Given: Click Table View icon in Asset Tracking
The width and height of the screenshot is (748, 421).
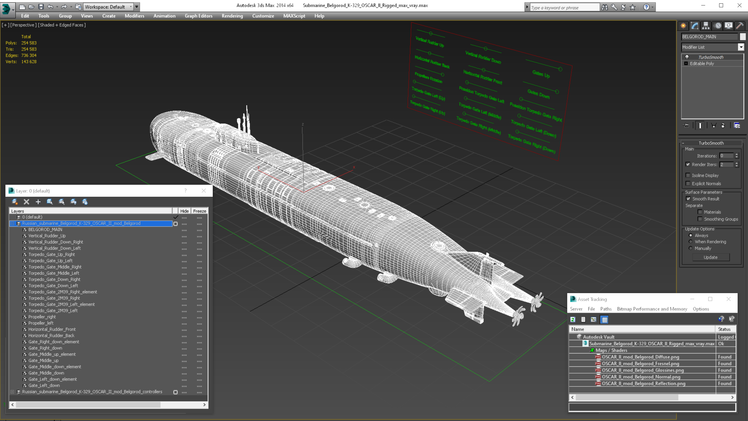Looking at the screenshot, I should point(605,320).
